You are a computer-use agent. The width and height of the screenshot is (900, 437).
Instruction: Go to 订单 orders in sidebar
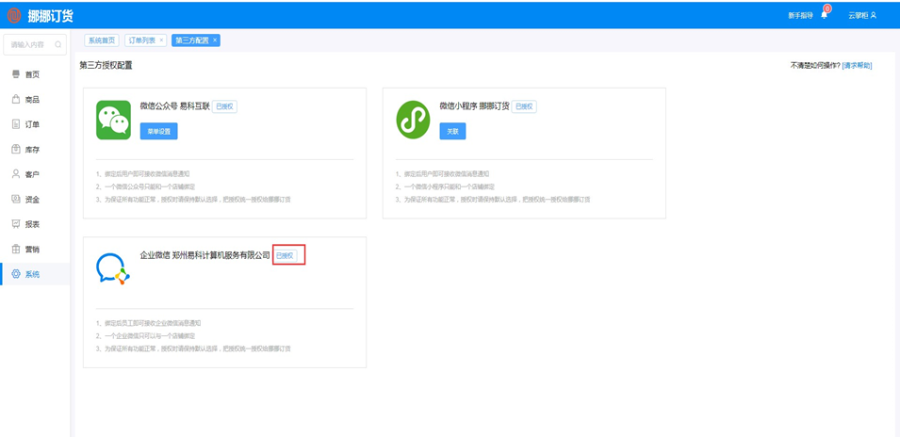click(32, 124)
